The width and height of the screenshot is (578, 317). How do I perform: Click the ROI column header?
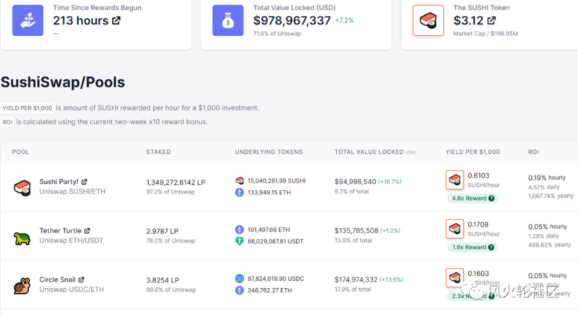pyautogui.click(x=533, y=152)
